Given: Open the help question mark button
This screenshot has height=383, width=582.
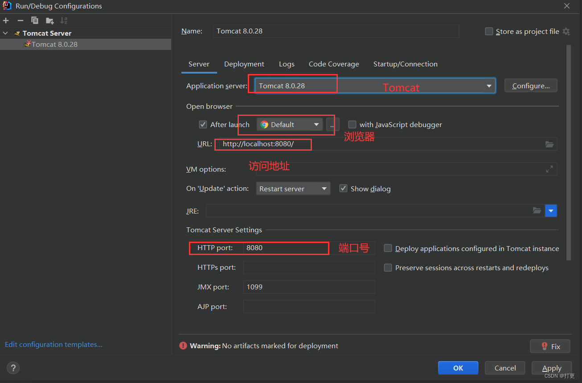Looking at the screenshot, I should [13, 368].
